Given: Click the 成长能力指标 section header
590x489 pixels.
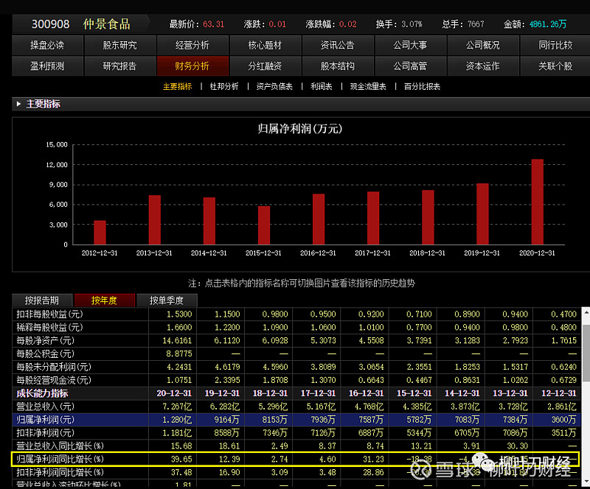Looking at the screenshot, I should point(42,393).
